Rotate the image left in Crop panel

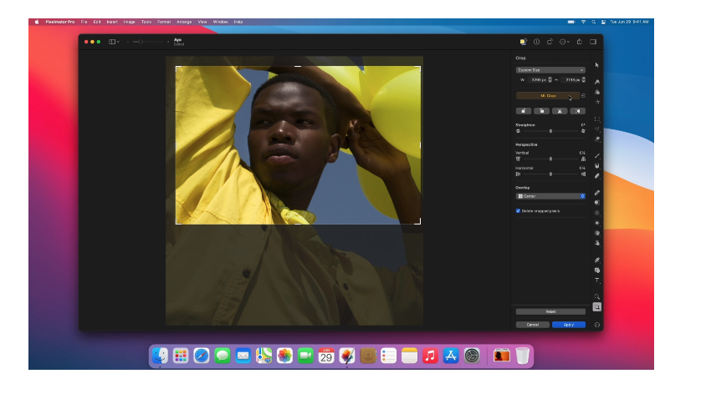(524, 110)
